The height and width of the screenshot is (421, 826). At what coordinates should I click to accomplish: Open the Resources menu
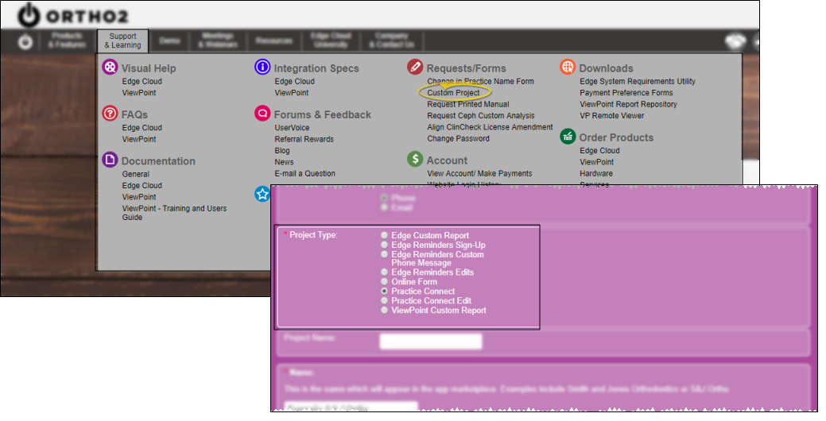coord(274,41)
